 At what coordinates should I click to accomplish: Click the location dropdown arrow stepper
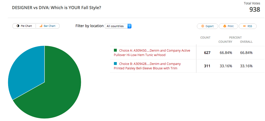tap(129, 26)
